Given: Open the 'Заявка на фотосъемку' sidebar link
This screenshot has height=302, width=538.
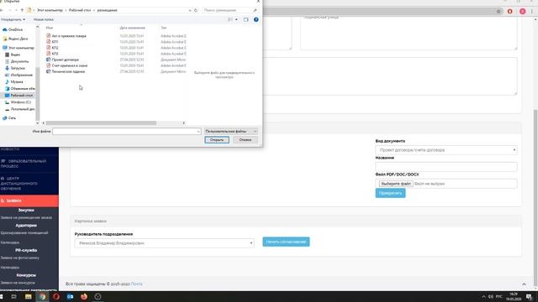Looking at the screenshot, I should point(20,258).
